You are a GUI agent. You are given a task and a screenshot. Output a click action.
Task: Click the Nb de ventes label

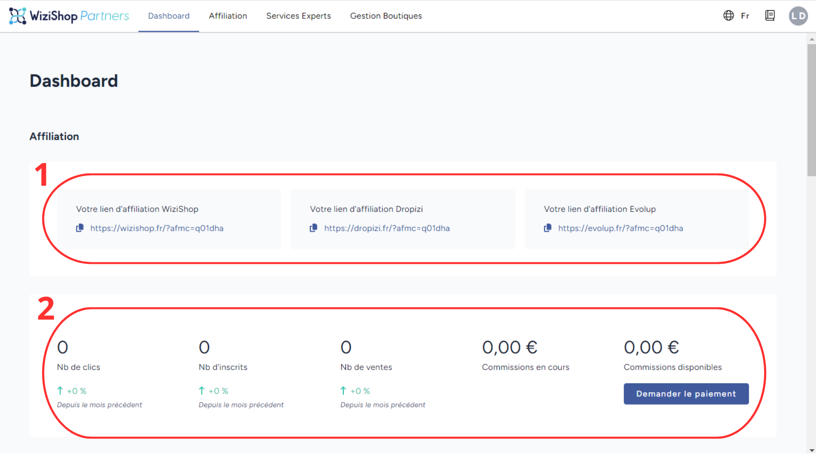click(366, 367)
